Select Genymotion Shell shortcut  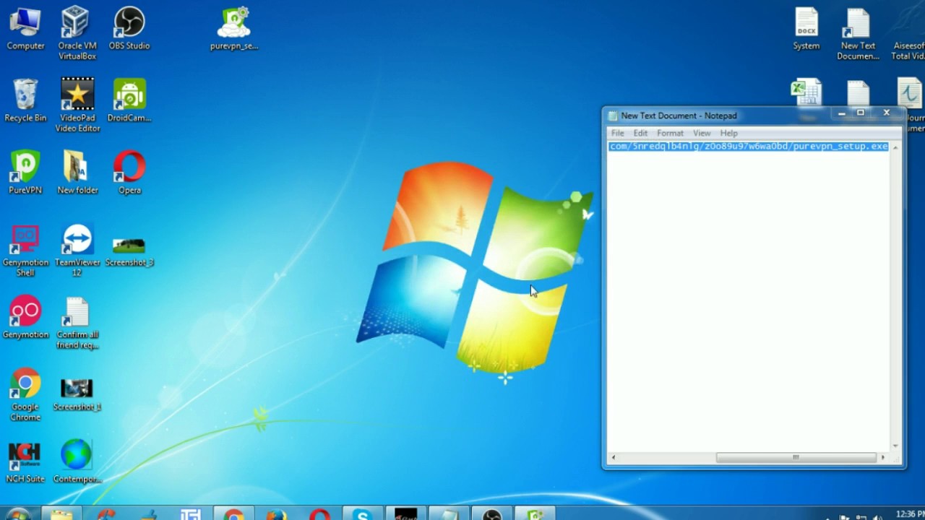pyautogui.click(x=25, y=250)
